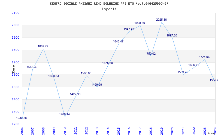Viewport: 218px width, 136px height.
Task: Click the 2100 y-axis tick label
Action: 16,13
